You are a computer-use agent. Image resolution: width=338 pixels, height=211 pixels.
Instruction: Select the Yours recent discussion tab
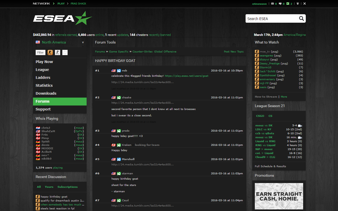coord(49,187)
